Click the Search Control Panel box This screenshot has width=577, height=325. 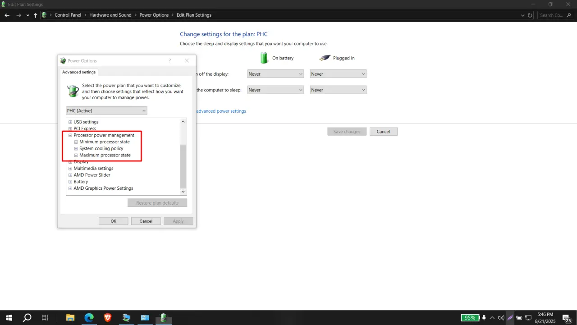pos(555,15)
